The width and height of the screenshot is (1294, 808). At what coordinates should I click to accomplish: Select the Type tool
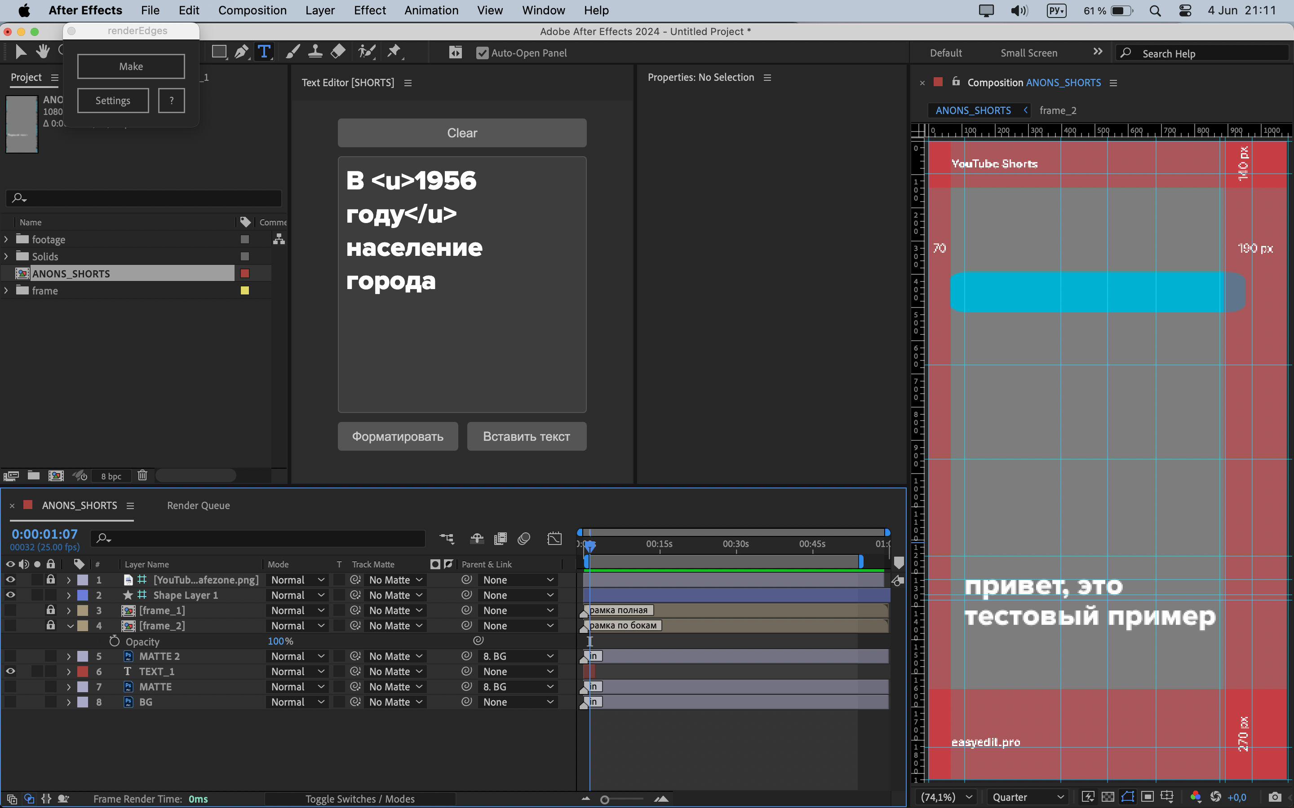point(264,52)
